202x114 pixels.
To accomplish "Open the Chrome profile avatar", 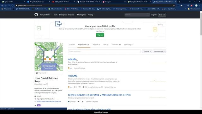I will click(x=196, y=6).
